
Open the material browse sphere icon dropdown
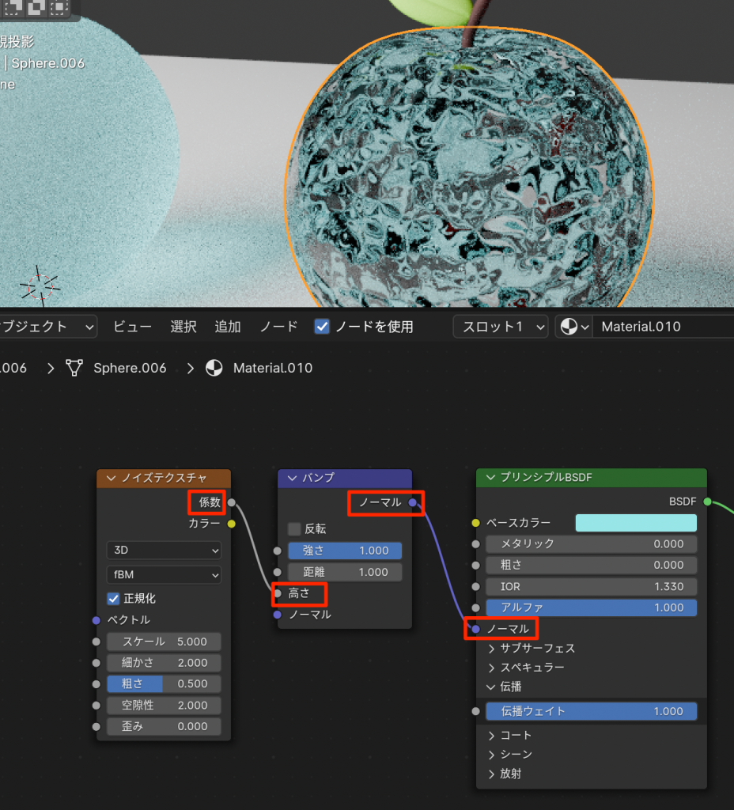(574, 327)
